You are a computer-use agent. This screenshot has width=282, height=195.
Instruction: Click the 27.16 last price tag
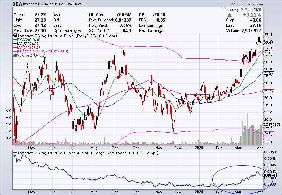269,43
